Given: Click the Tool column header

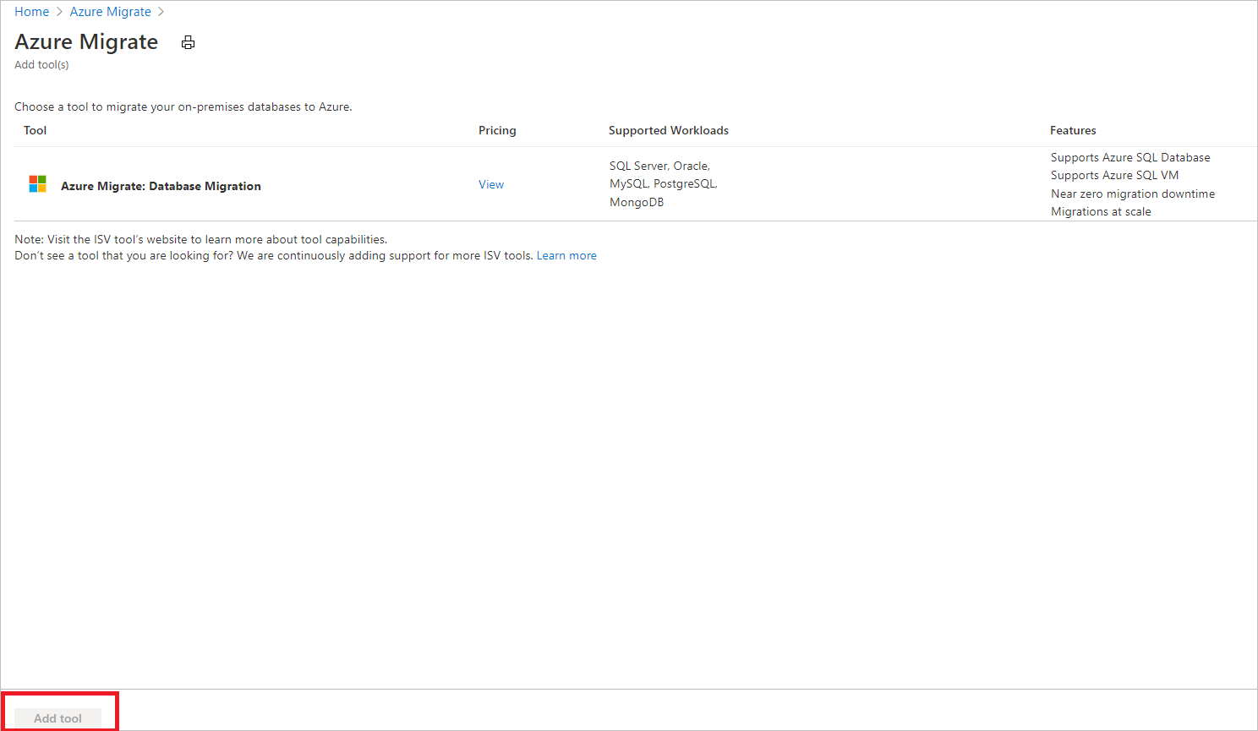Looking at the screenshot, I should coord(36,130).
